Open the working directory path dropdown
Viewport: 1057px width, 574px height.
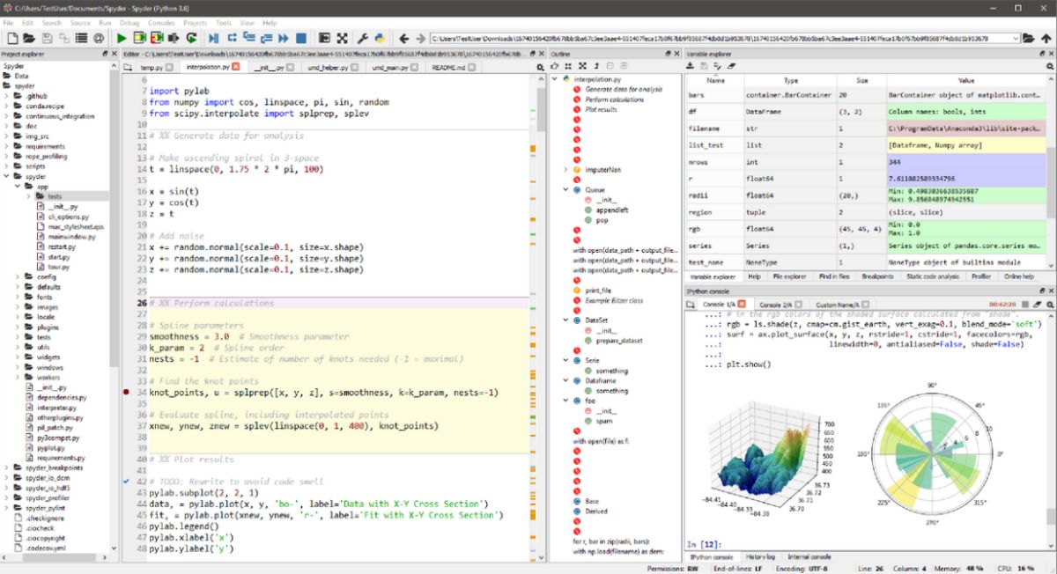coord(1016,38)
